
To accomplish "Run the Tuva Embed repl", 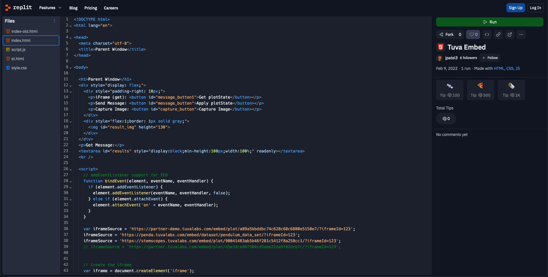I will pos(490,22).
